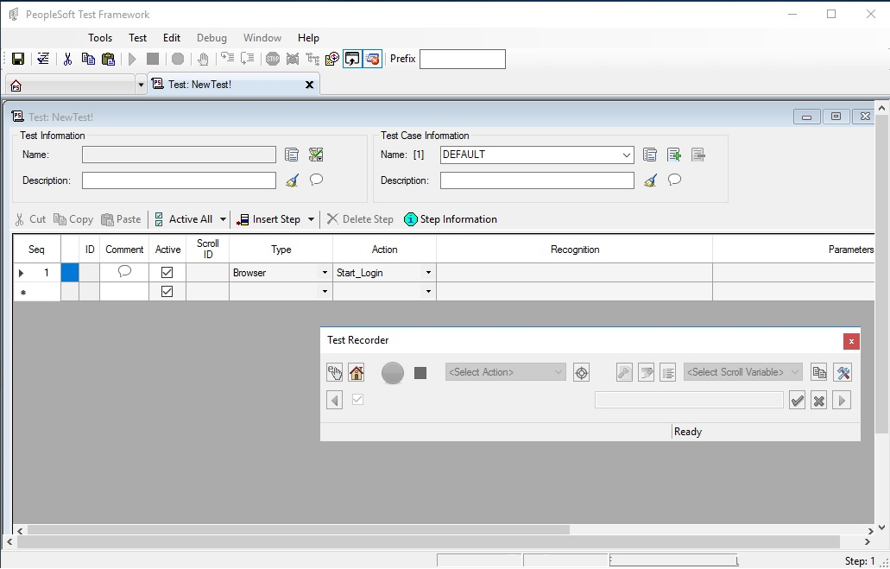The width and height of the screenshot is (890, 569).
Task: Toggle the Active checkbox in the new row
Action: click(x=167, y=292)
